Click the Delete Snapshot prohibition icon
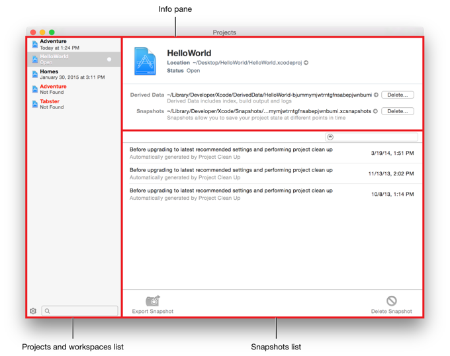Image resolution: width=450 pixels, height=356 pixels. coord(392,300)
